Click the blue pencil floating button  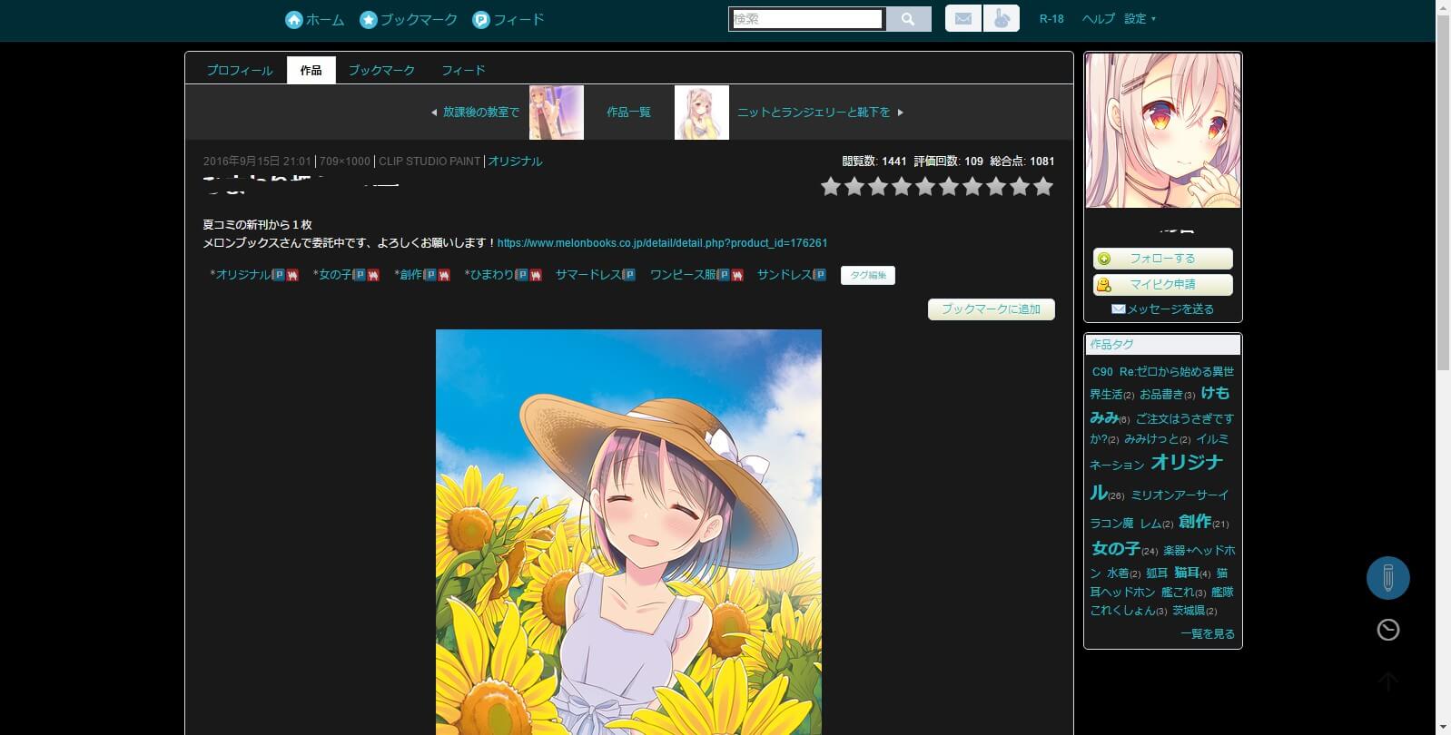[x=1387, y=578]
